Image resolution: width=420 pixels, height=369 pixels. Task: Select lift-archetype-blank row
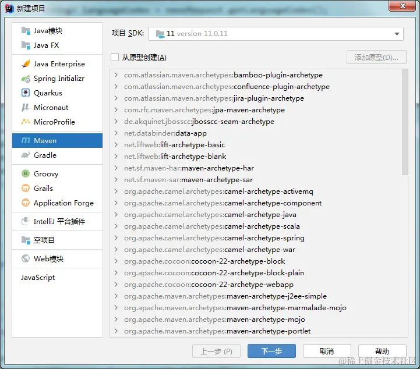[x=256, y=156]
